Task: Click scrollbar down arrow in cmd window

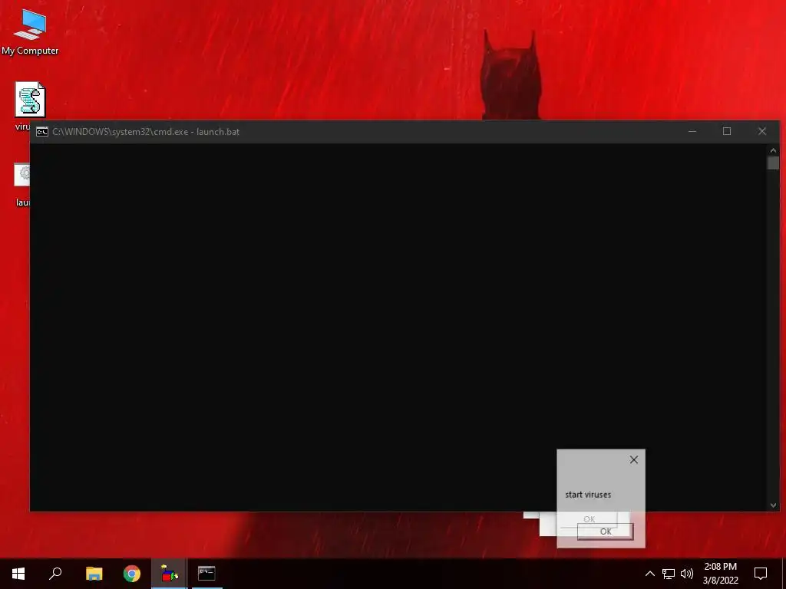Action: click(x=773, y=505)
